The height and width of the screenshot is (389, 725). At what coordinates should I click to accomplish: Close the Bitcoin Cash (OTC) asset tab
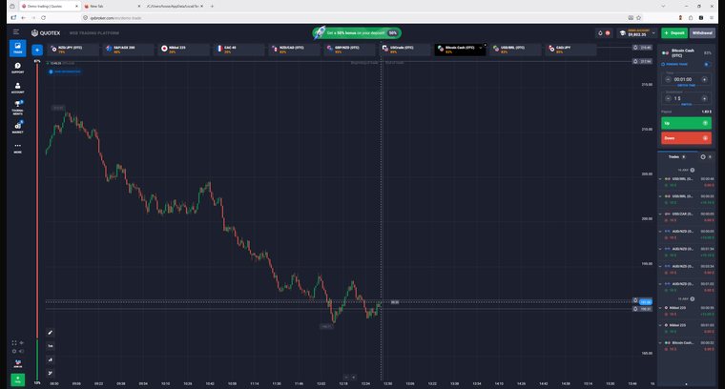485,45
